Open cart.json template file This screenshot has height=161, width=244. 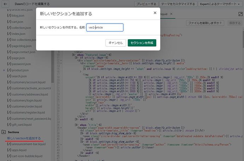point(17,22)
